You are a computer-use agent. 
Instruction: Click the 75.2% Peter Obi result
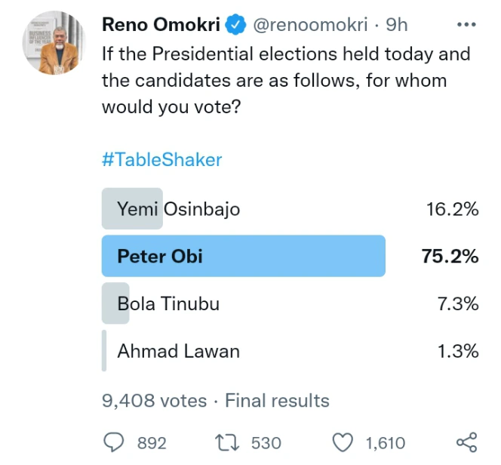[450, 257]
